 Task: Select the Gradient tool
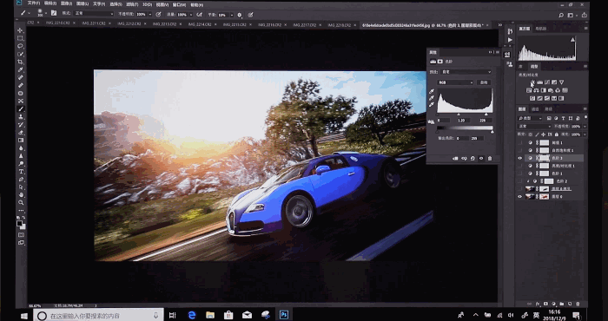(20, 141)
